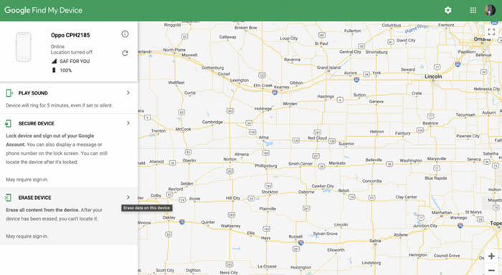Click Hays label on map
The height and width of the screenshot is (275, 502).
click(266, 238)
